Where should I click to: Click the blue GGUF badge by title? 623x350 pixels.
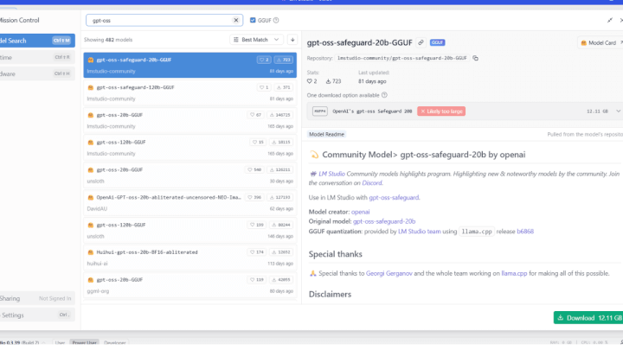point(438,42)
